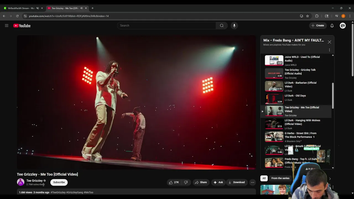Unmute the MrBackPackN Stream tab

point(38,8)
